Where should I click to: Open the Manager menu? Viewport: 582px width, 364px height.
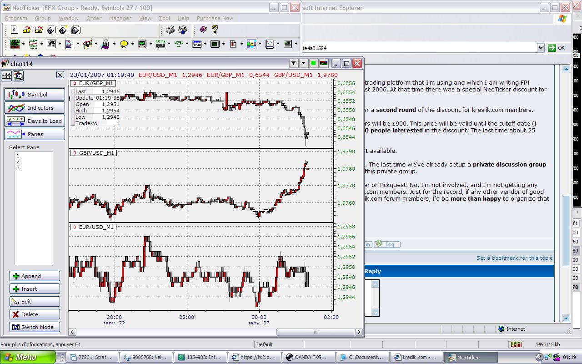pyautogui.click(x=120, y=18)
